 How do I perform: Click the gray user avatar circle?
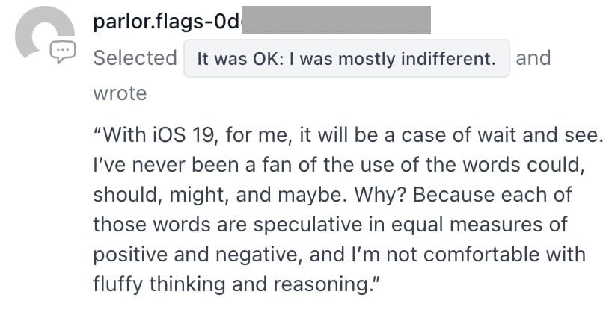coord(45,33)
